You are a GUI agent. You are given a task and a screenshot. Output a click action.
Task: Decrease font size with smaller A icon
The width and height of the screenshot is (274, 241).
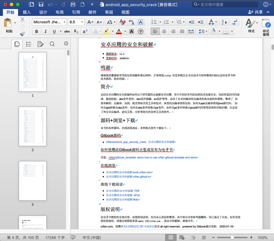[99, 22]
